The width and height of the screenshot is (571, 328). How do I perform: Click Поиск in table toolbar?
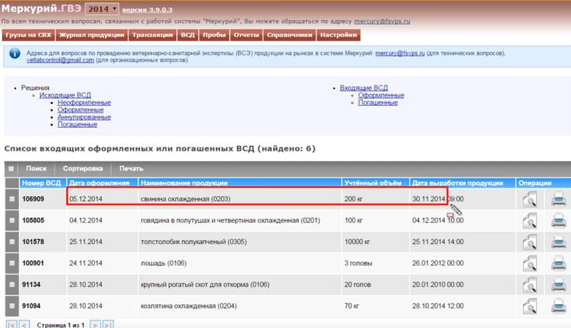[37, 168]
